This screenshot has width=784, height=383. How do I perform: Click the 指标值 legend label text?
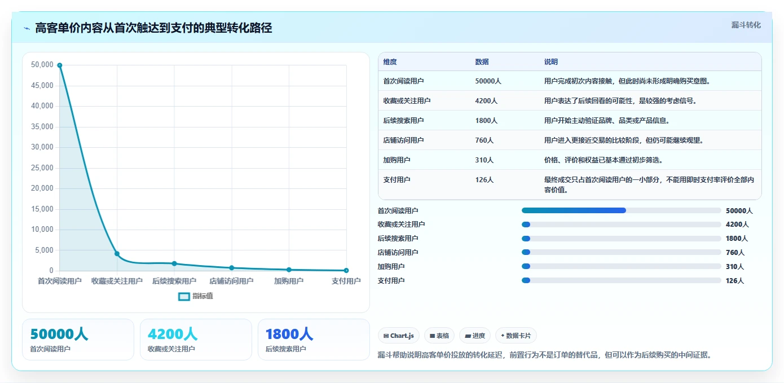(x=202, y=296)
